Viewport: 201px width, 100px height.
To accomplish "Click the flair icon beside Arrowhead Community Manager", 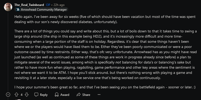I will (x=18, y=10).
